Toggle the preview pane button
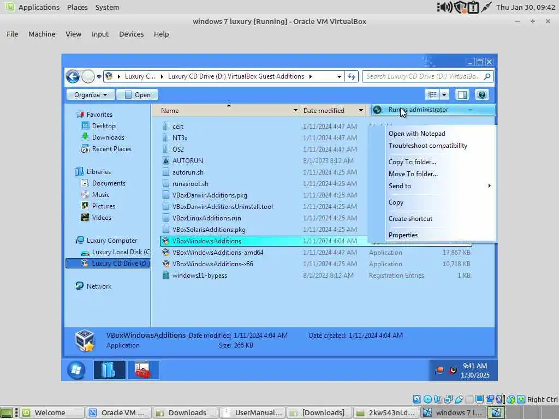The image size is (559, 419). pyautogui.click(x=462, y=95)
